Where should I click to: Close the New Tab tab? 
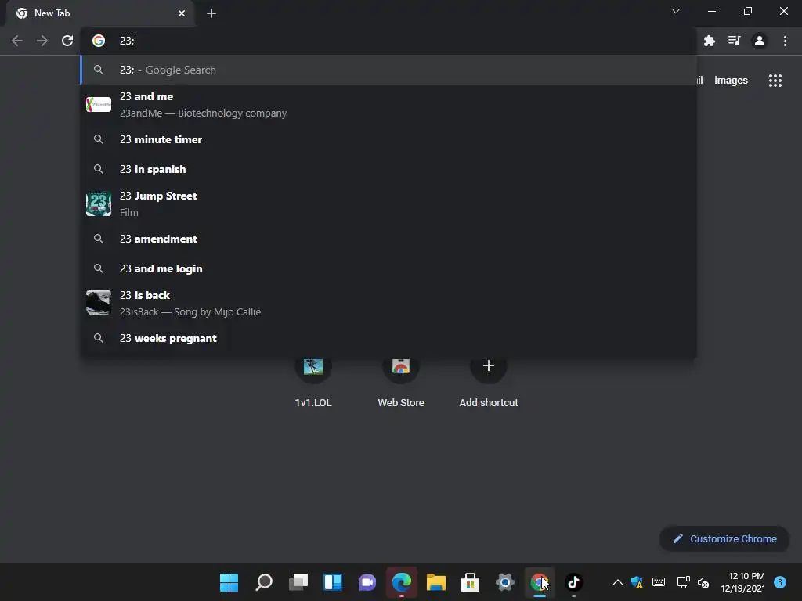[182, 13]
